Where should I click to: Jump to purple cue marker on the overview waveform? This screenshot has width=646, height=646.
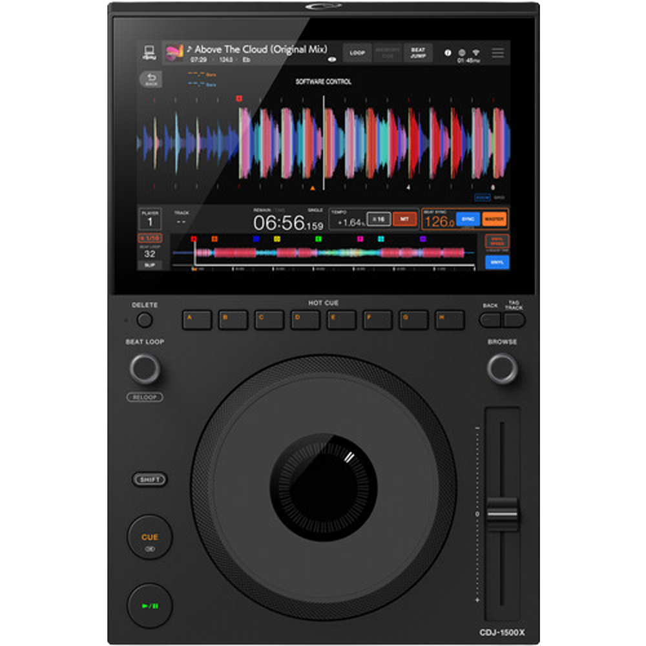422,239
